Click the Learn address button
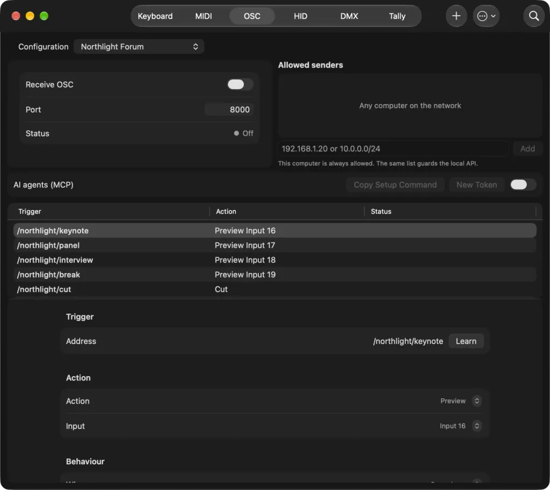 click(466, 341)
